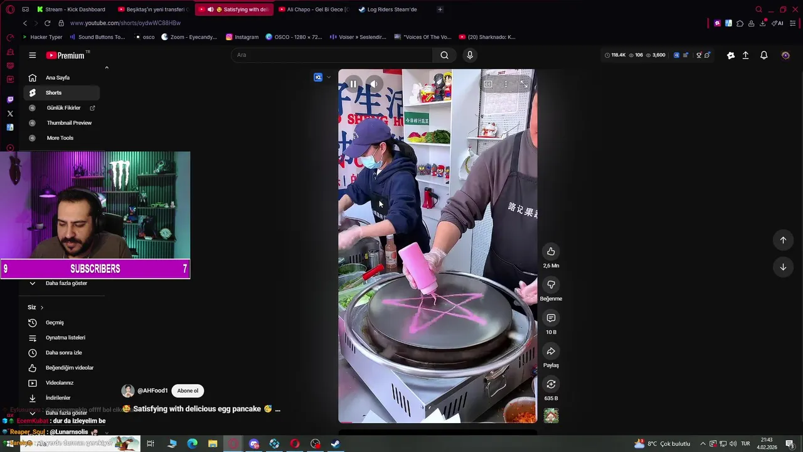Expand the Short to fullscreen
Viewport: 803px width, 452px height.
524,84
